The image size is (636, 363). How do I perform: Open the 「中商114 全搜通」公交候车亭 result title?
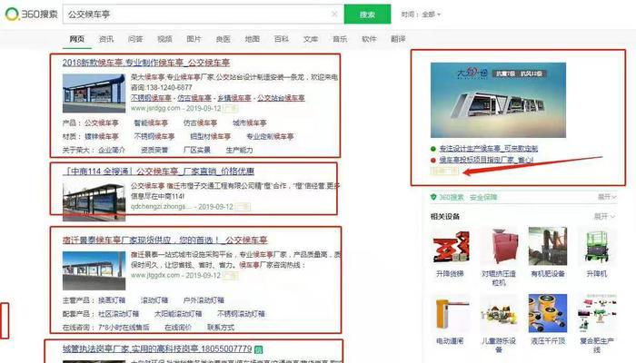tap(159, 172)
